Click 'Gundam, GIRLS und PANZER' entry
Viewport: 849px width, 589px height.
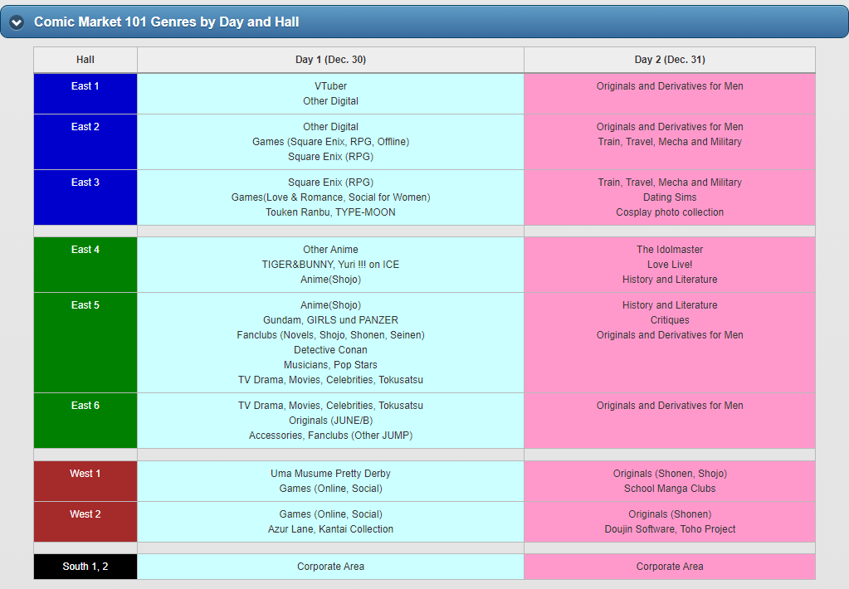point(330,320)
